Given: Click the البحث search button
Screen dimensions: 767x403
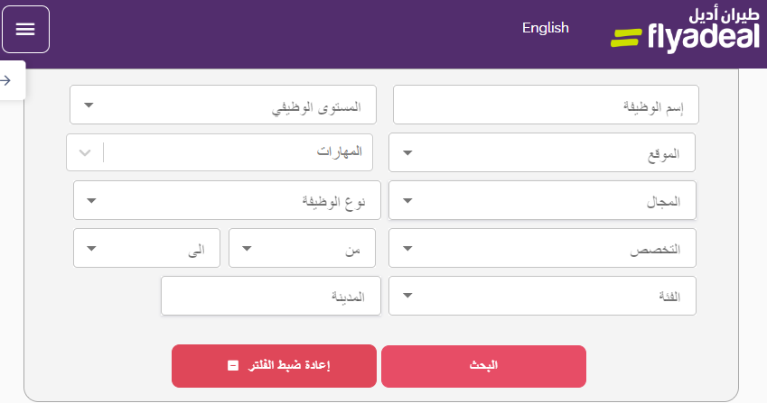Looking at the screenshot, I should pyautogui.click(x=483, y=366).
